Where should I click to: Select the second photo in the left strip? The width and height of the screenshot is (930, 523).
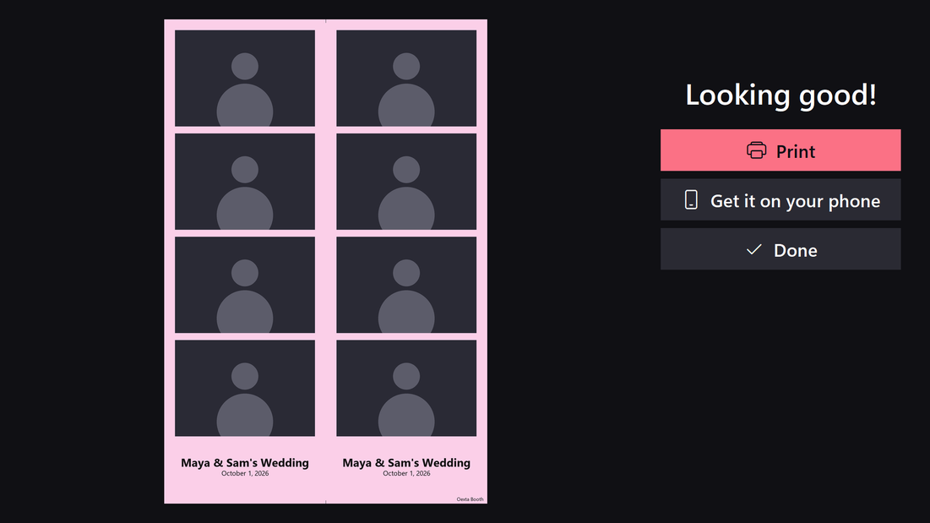coord(245,182)
